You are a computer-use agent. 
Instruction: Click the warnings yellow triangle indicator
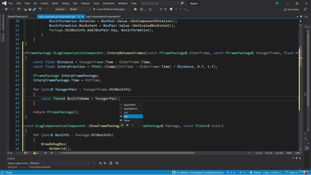tap(35, 153)
